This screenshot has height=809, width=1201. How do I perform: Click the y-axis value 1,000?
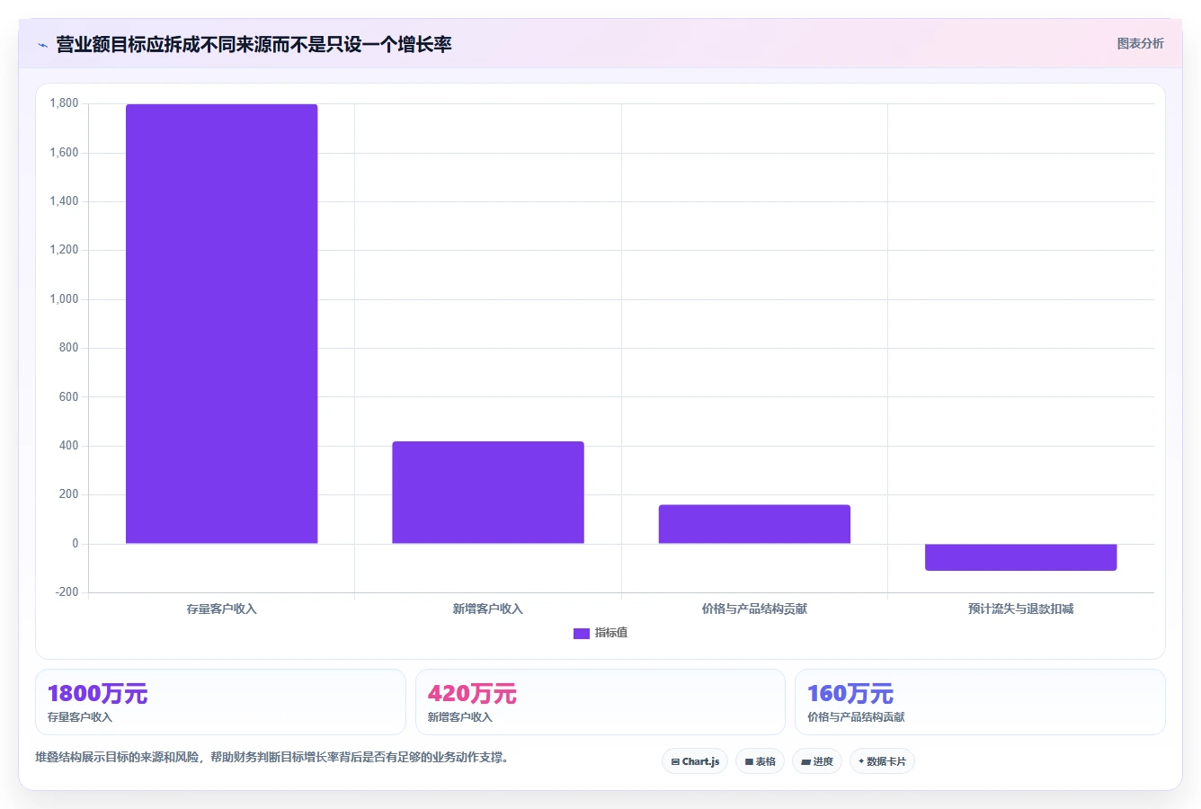(64, 299)
